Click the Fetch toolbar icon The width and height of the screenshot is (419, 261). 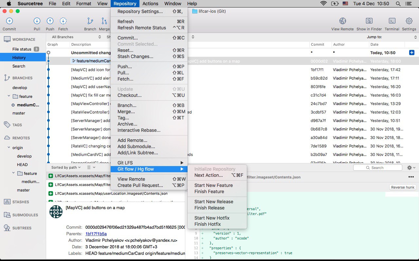[63, 21]
